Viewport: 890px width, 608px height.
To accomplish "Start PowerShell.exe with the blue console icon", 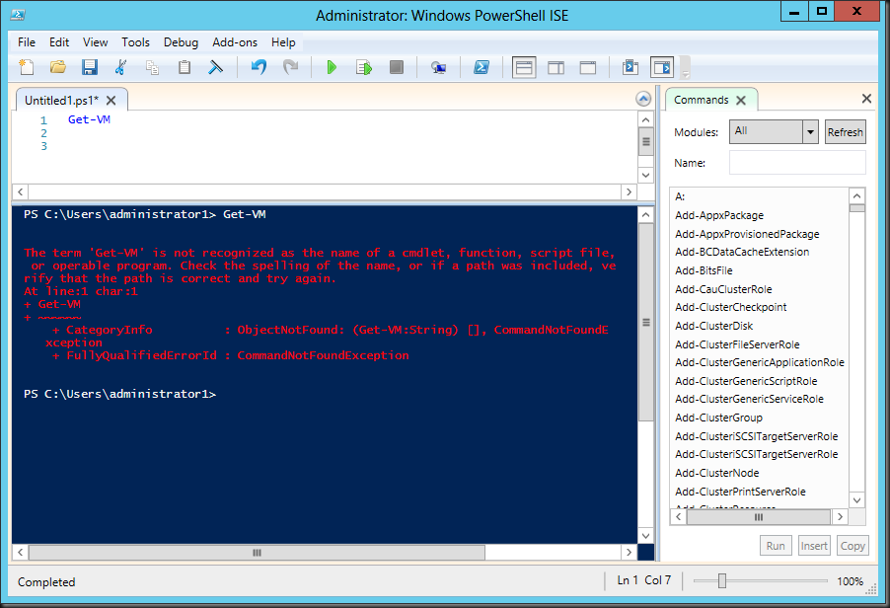I will 482,67.
